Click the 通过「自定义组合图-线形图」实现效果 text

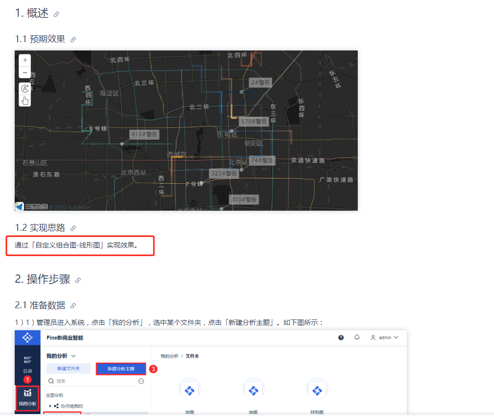(x=76, y=245)
